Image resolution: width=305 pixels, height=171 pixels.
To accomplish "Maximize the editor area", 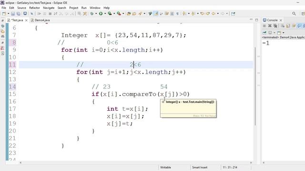I will 256,20.
